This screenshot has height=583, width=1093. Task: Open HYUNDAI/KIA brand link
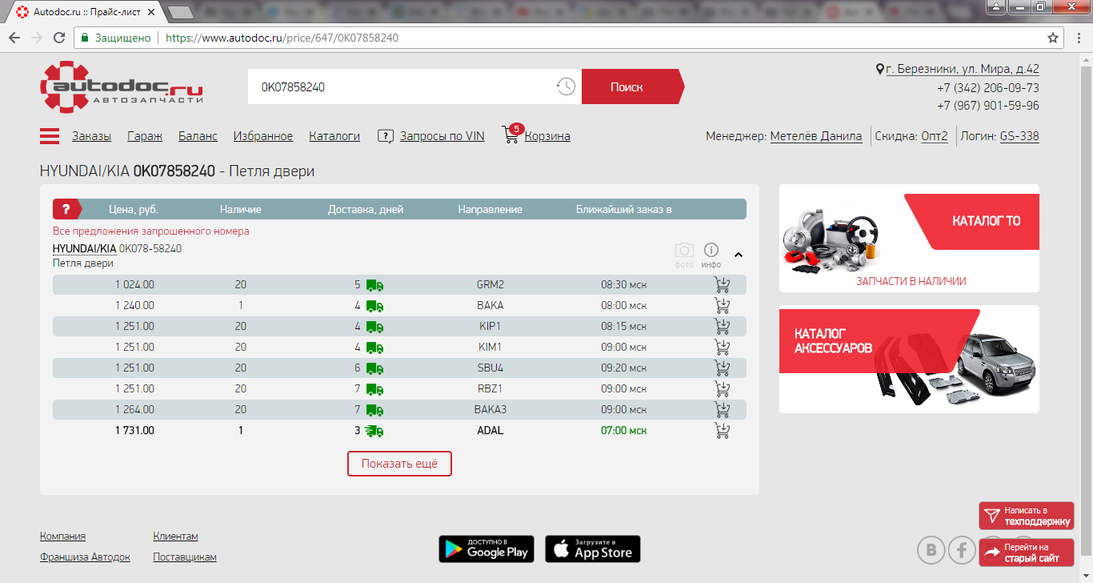[x=84, y=248]
